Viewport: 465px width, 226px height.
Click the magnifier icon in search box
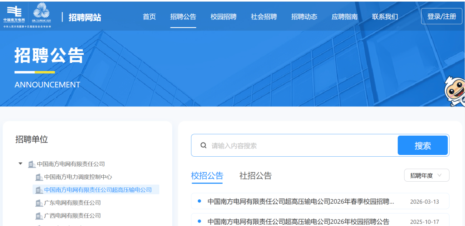(203, 146)
